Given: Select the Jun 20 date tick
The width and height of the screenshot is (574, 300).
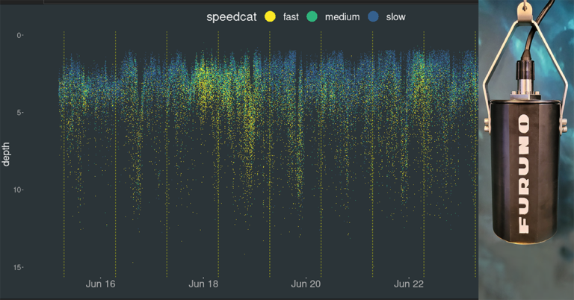Looking at the screenshot, I should click(306, 284).
